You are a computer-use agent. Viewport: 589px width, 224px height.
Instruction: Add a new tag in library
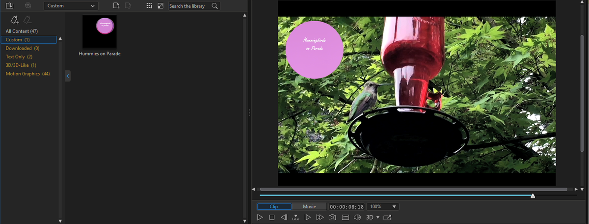15,20
